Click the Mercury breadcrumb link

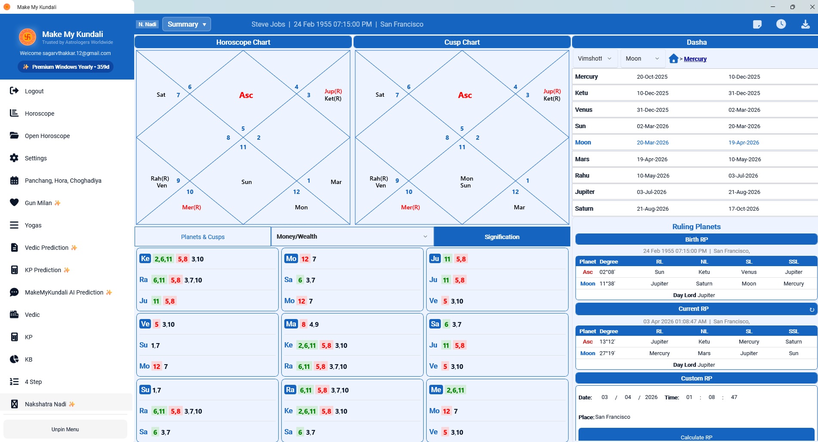tap(695, 59)
